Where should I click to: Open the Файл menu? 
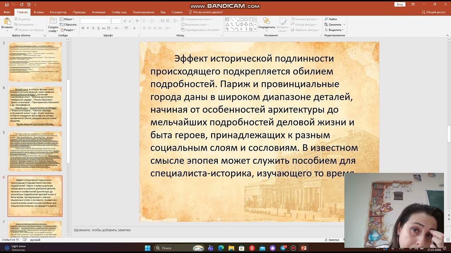coord(7,12)
